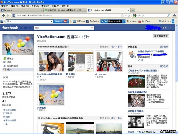
Task: Open the info icon in left sidebar
Action: [x=5, y=62]
